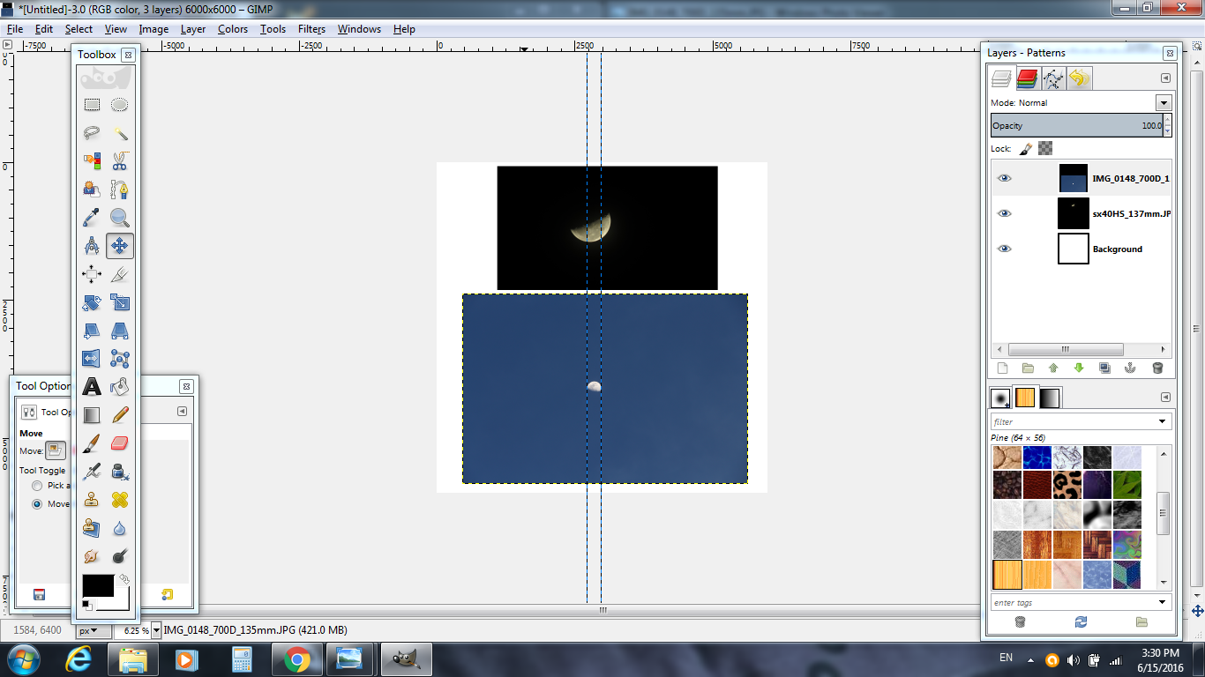
Task: Select the Ellipse Select tool
Action: 120,105
